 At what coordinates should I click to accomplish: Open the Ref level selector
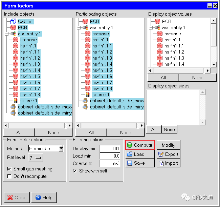click(36, 158)
